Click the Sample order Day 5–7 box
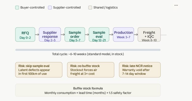The height and width of the screenshot is (101, 192). pos(75,35)
